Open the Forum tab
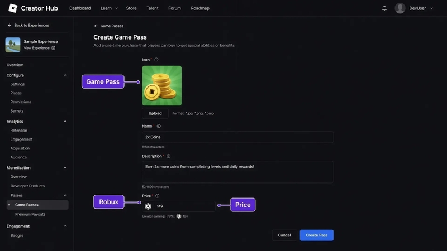The image size is (447, 251). click(174, 8)
